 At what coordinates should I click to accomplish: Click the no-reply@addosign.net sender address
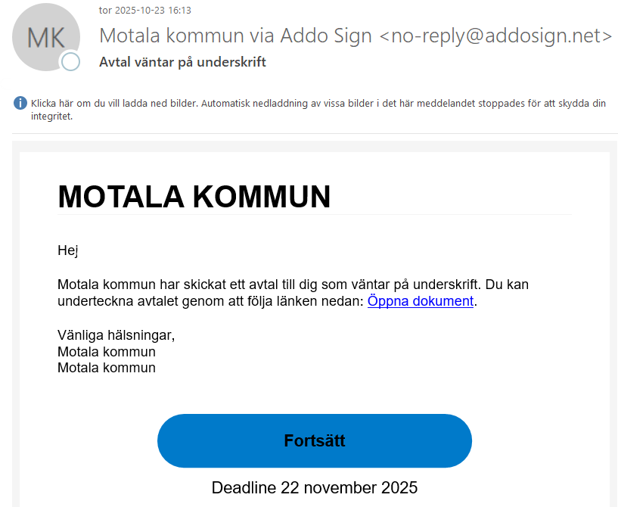[495, 36]
